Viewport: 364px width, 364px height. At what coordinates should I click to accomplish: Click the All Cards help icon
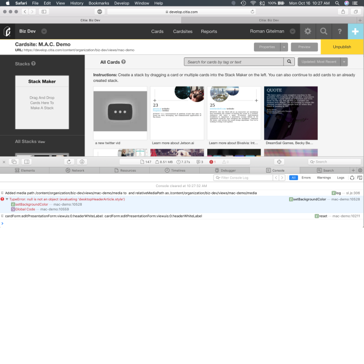[123, 62]
